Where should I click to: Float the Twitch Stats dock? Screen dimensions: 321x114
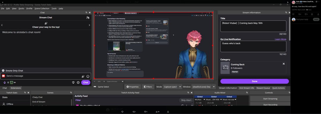(25, 93)
